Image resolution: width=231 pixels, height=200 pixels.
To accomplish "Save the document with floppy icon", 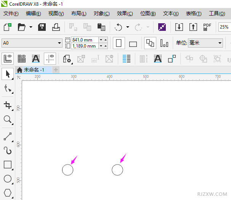I will [x=42, y=27].
